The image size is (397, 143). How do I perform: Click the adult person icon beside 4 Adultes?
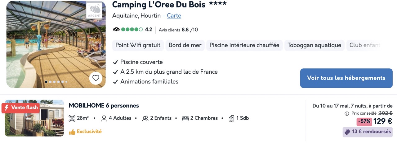pyautogui.click(x=104, y=118)
